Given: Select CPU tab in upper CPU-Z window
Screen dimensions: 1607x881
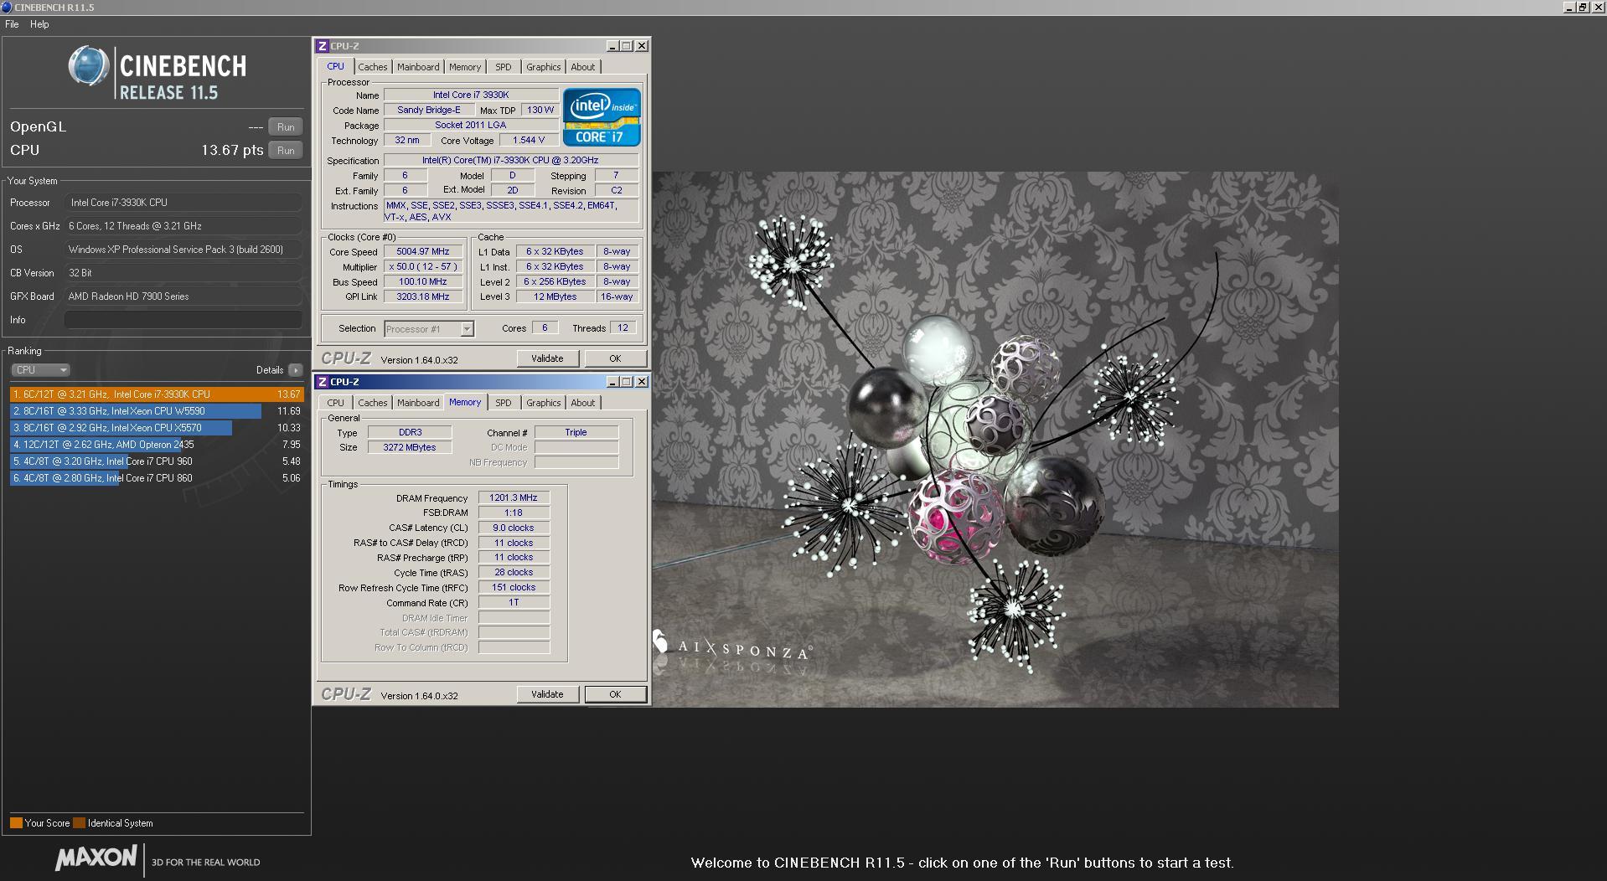Looking at the screenshot, I should pyautogui.click(x=335, y=66).
